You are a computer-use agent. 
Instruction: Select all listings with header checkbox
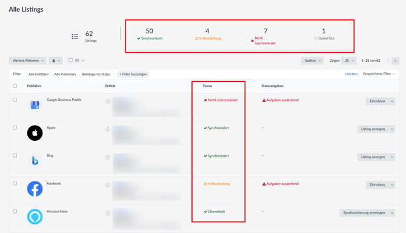click(15, 86)
